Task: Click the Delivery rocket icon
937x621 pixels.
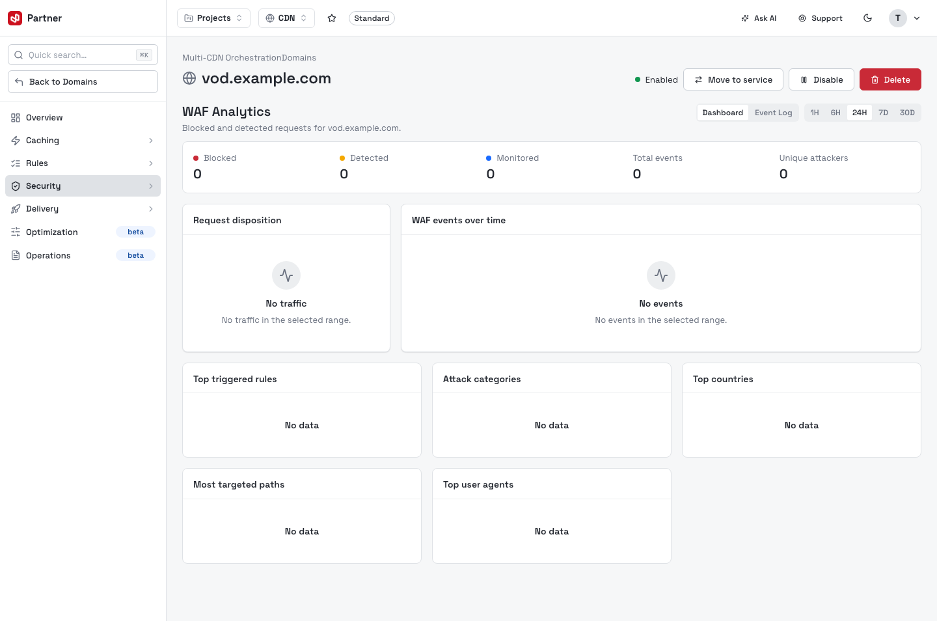Action: pyautogui.click(x=16, y=209)
